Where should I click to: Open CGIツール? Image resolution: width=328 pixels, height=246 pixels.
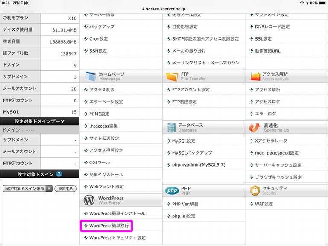tap(100, 163)
